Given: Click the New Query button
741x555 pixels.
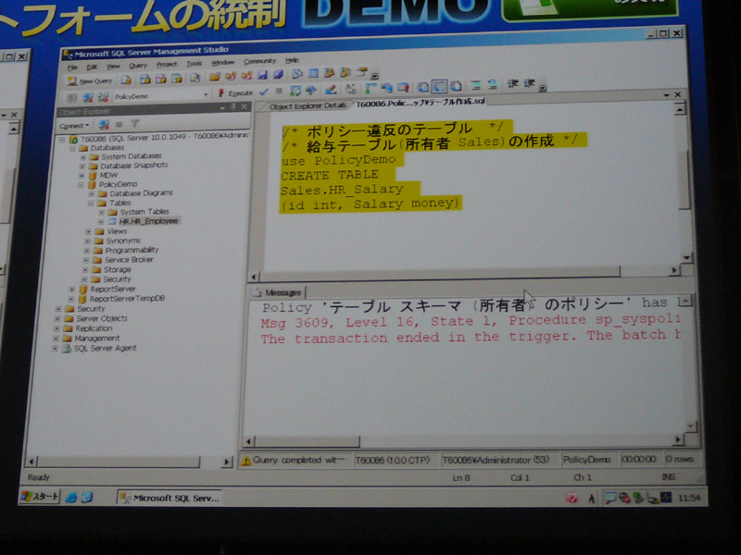Looking at the screenshot, I should (x=90, y=81).
